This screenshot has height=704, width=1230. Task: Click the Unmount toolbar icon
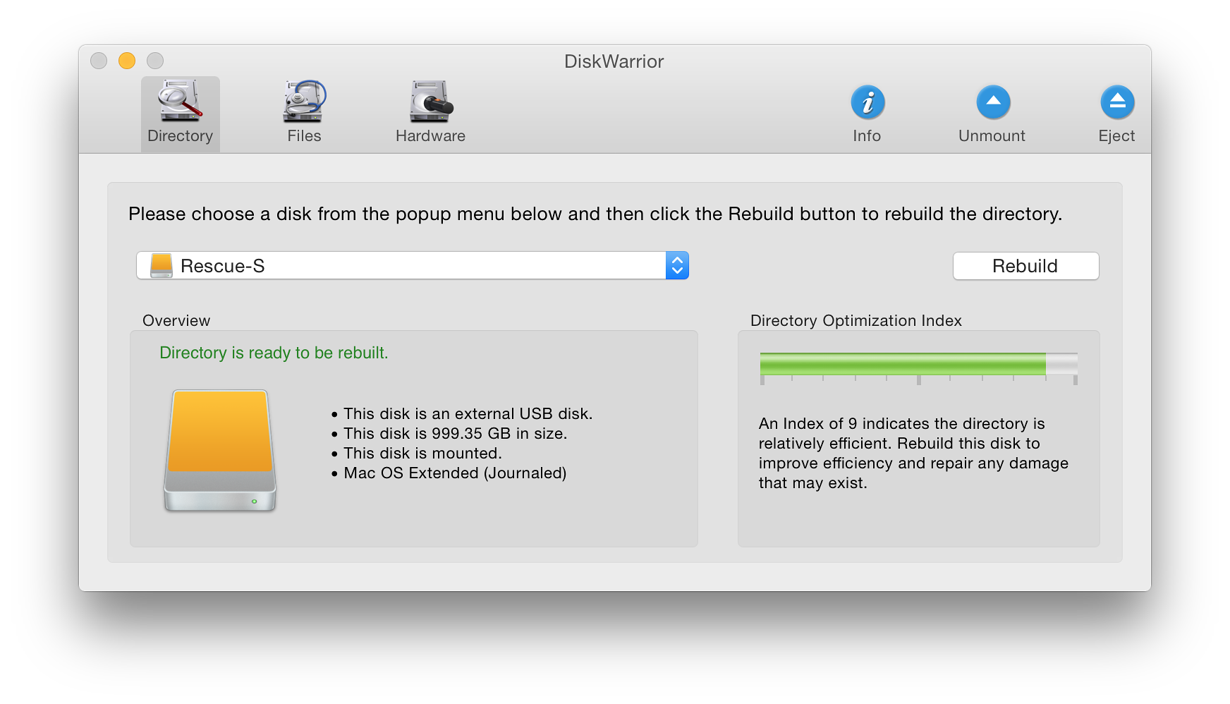click(x=993, y=102)
